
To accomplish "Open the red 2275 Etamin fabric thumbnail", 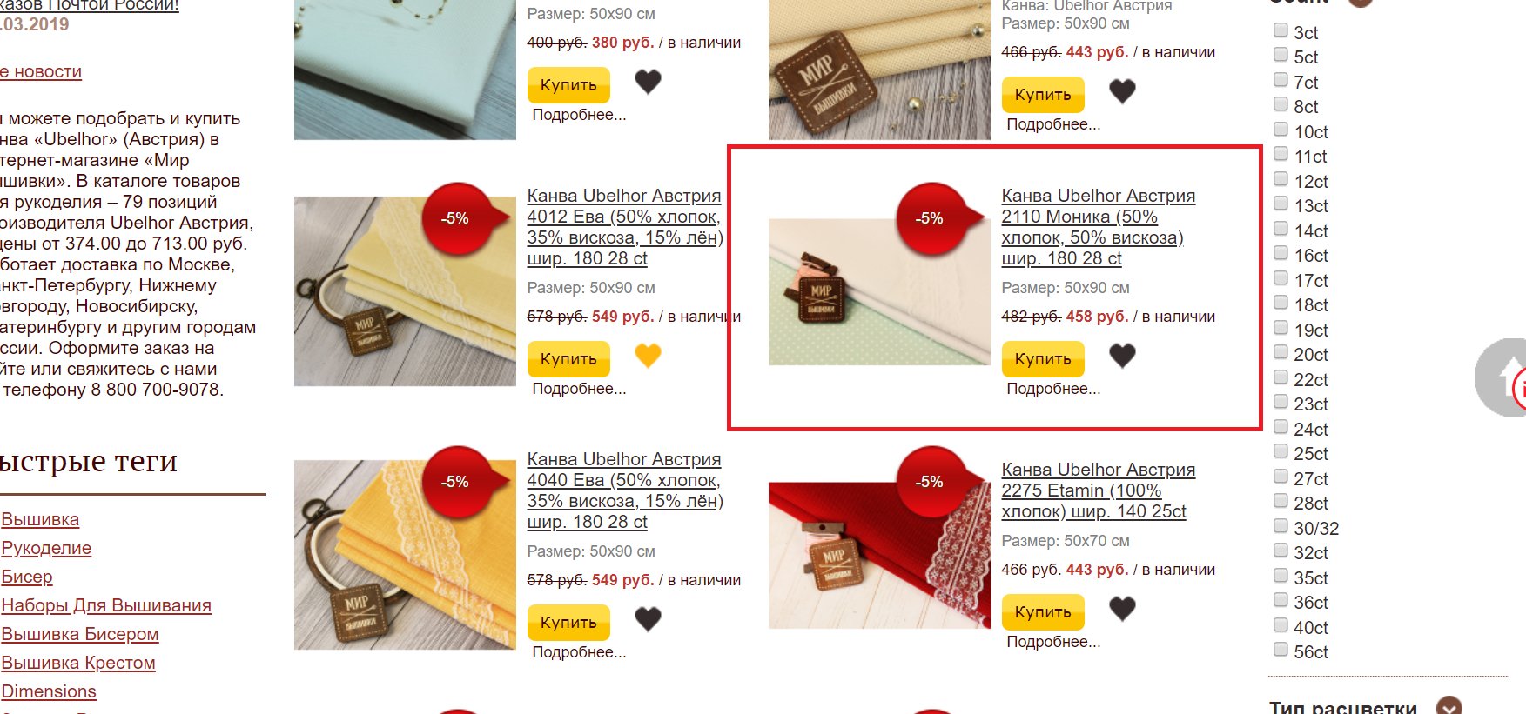I will coord(879,555).
